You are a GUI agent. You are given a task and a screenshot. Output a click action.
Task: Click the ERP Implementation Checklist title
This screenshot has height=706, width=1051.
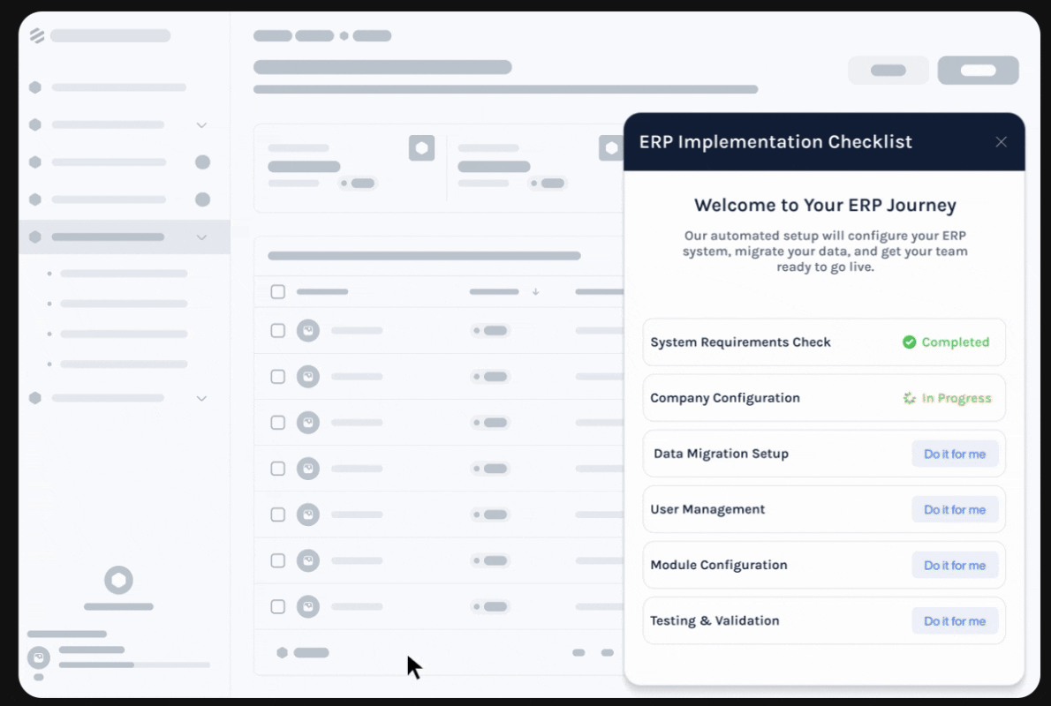(x=775, y=142)
